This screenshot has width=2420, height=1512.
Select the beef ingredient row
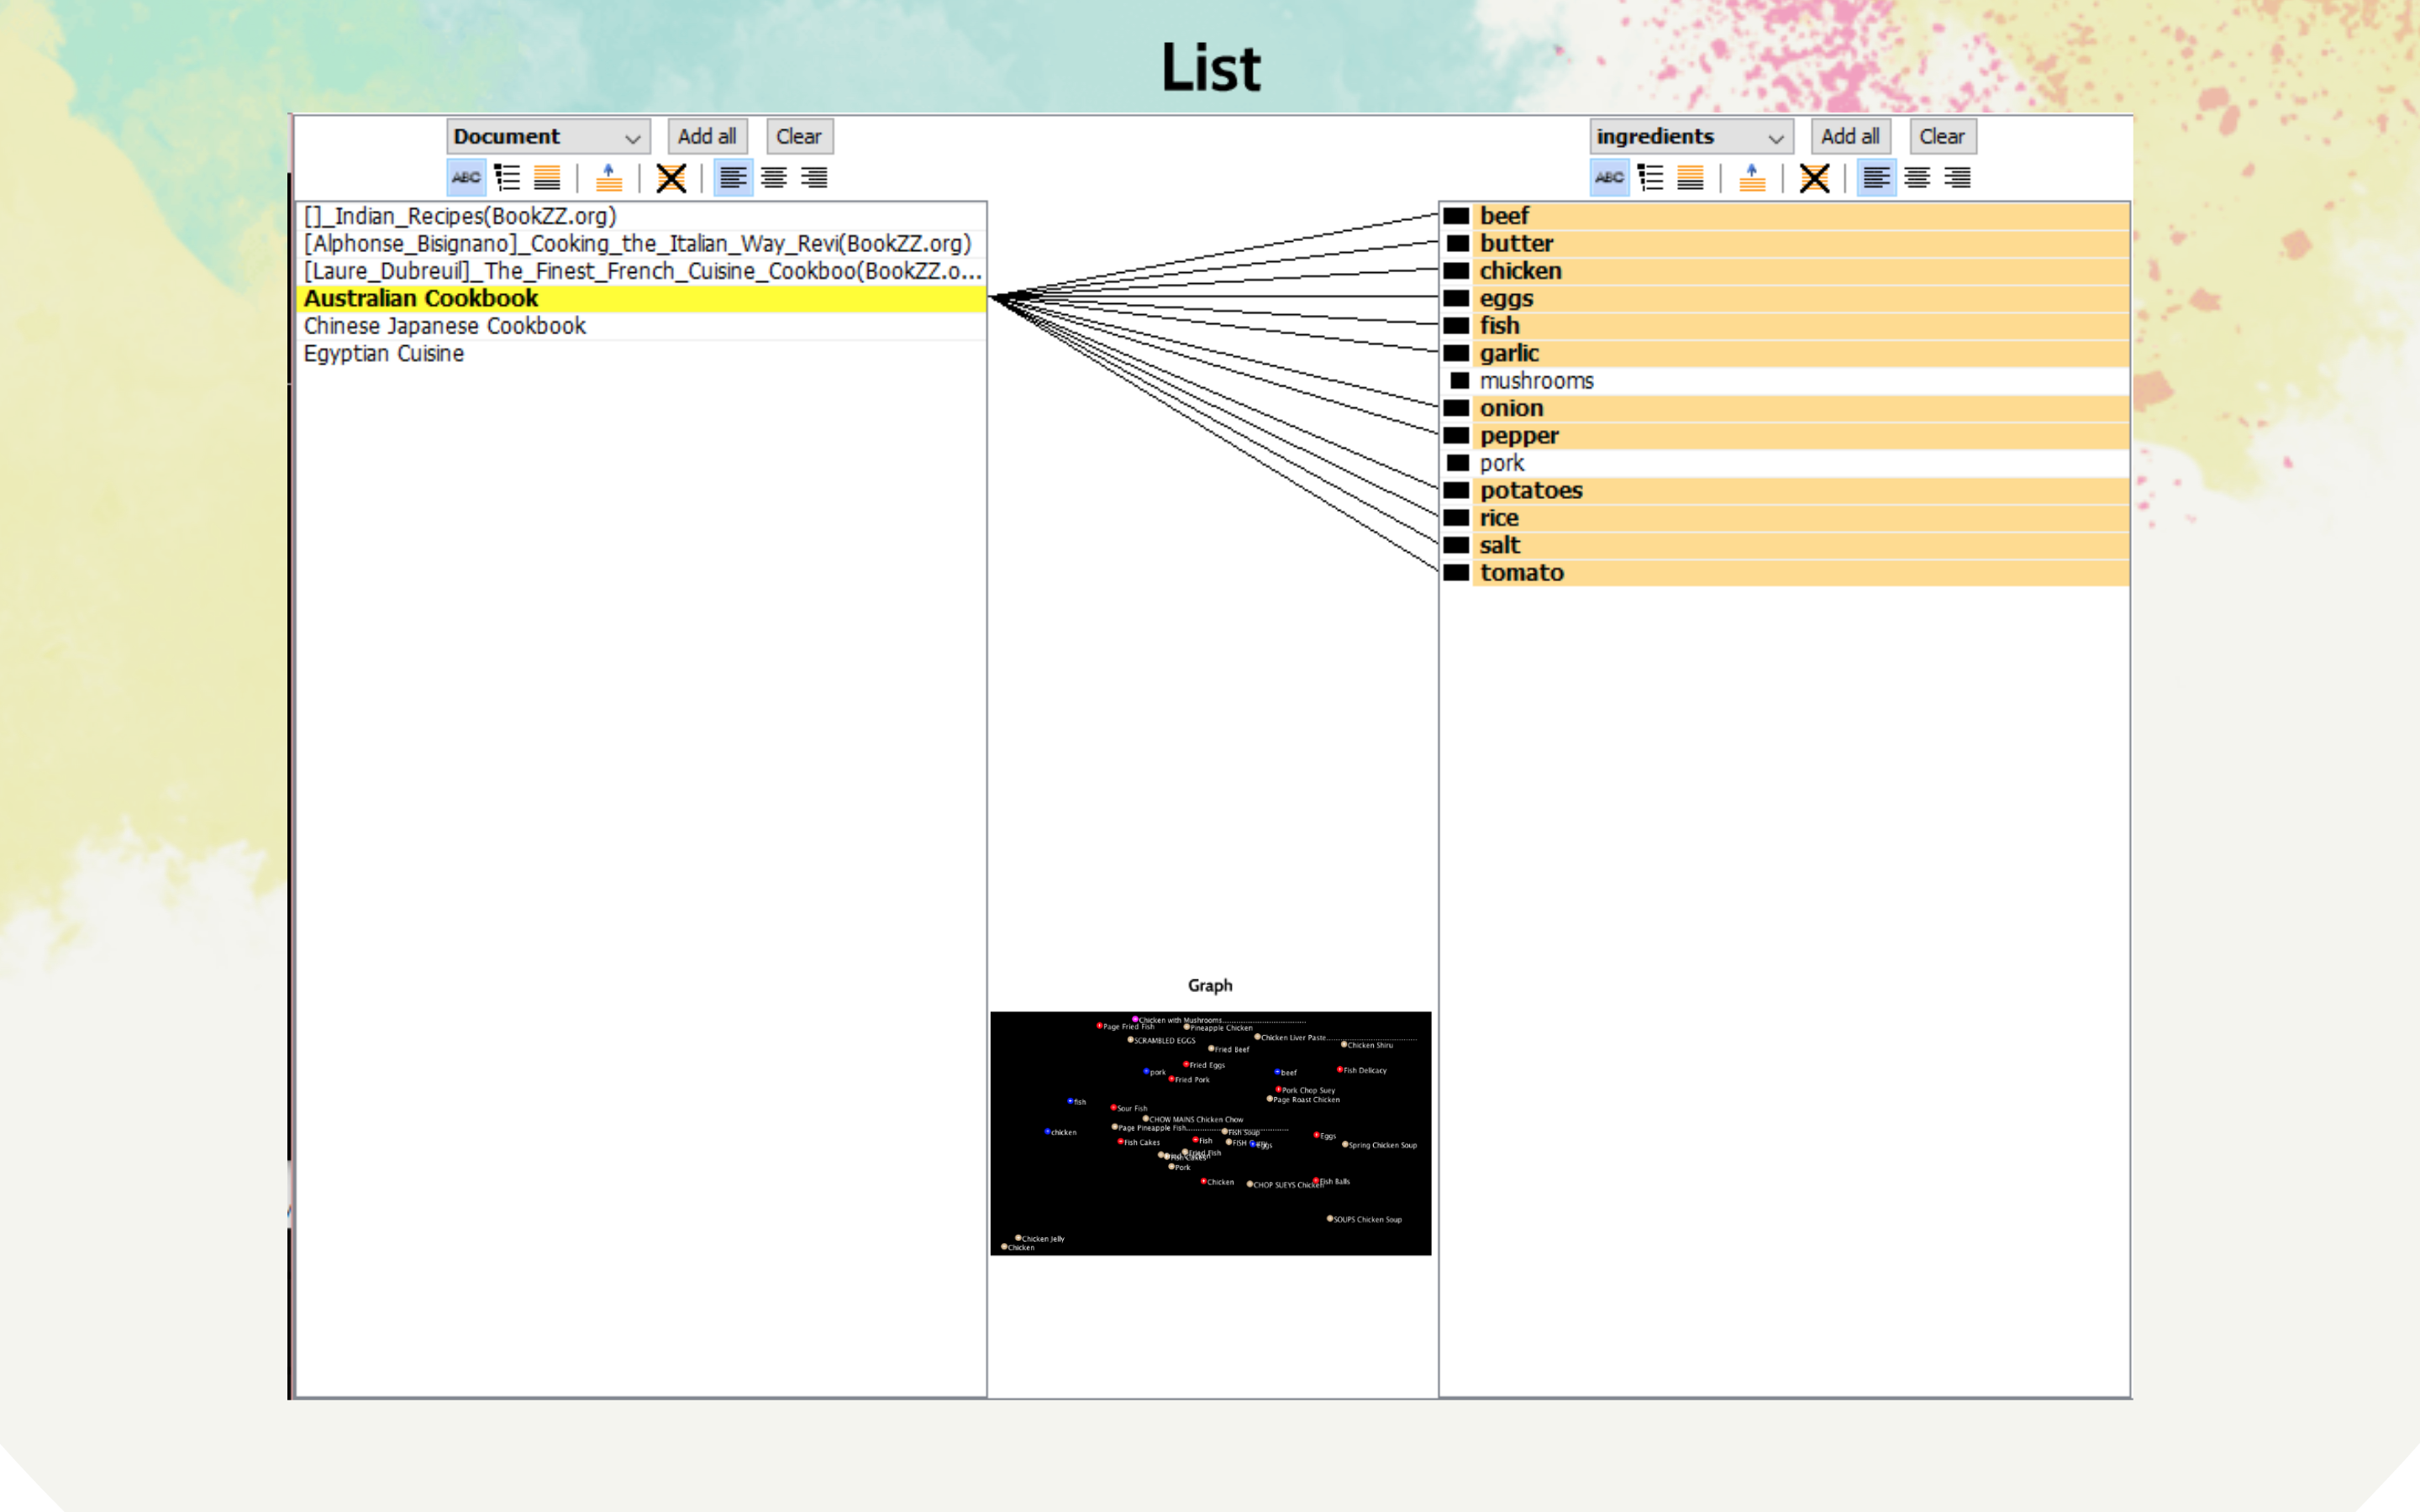(x=1785, y=216)
